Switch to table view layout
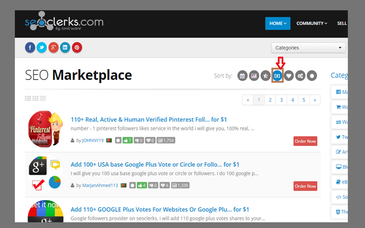 [x=43, y=99]
